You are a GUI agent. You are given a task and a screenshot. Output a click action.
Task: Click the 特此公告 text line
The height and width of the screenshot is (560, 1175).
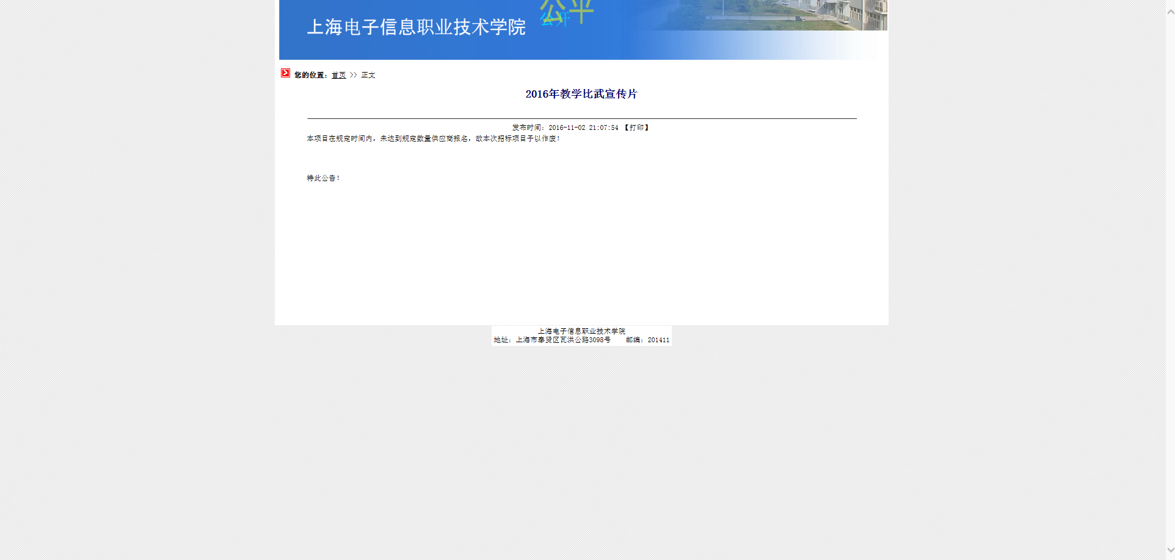pos(323,178)
